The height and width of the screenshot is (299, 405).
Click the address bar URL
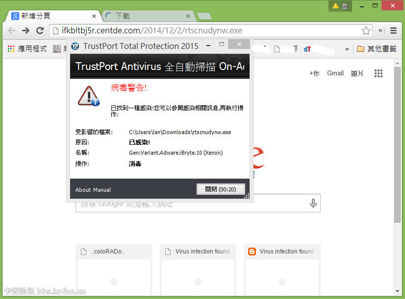tap(152, 31)
